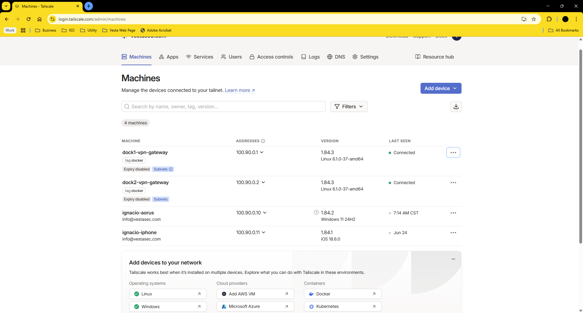Image resolution: width=583 pixels, height=313 pixels.
Task: Expand addresses for 100.90.0.2
Action: pyautogui.click(x=263, y=182)
